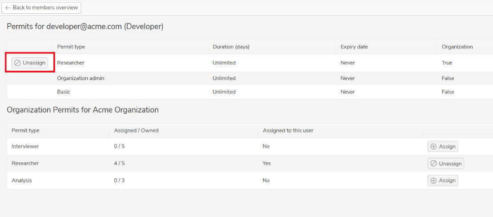Screen dimensions: 493x217
Task: Select the Expiry date column header
Action: point(354,47)
